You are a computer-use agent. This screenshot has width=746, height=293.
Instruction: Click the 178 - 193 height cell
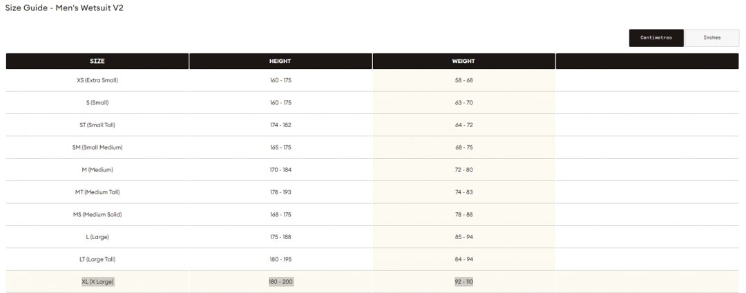[280, 192]
